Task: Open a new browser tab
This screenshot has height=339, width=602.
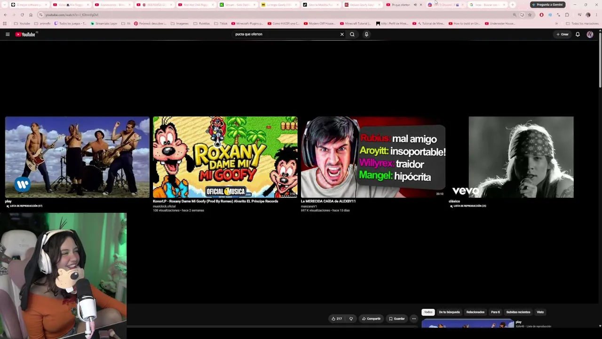Action: pyautogui.click(x=513, y=5)
